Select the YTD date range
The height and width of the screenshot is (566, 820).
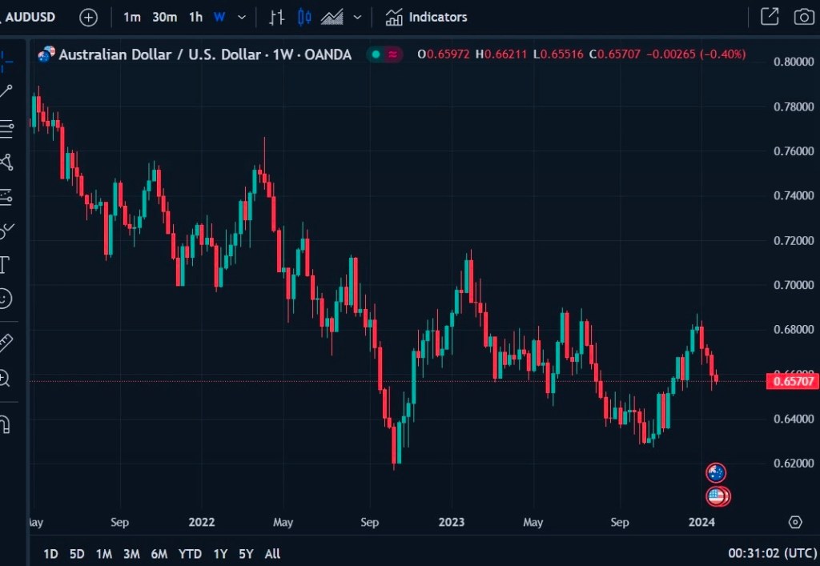pyautogui.click(x=190, y=553)
